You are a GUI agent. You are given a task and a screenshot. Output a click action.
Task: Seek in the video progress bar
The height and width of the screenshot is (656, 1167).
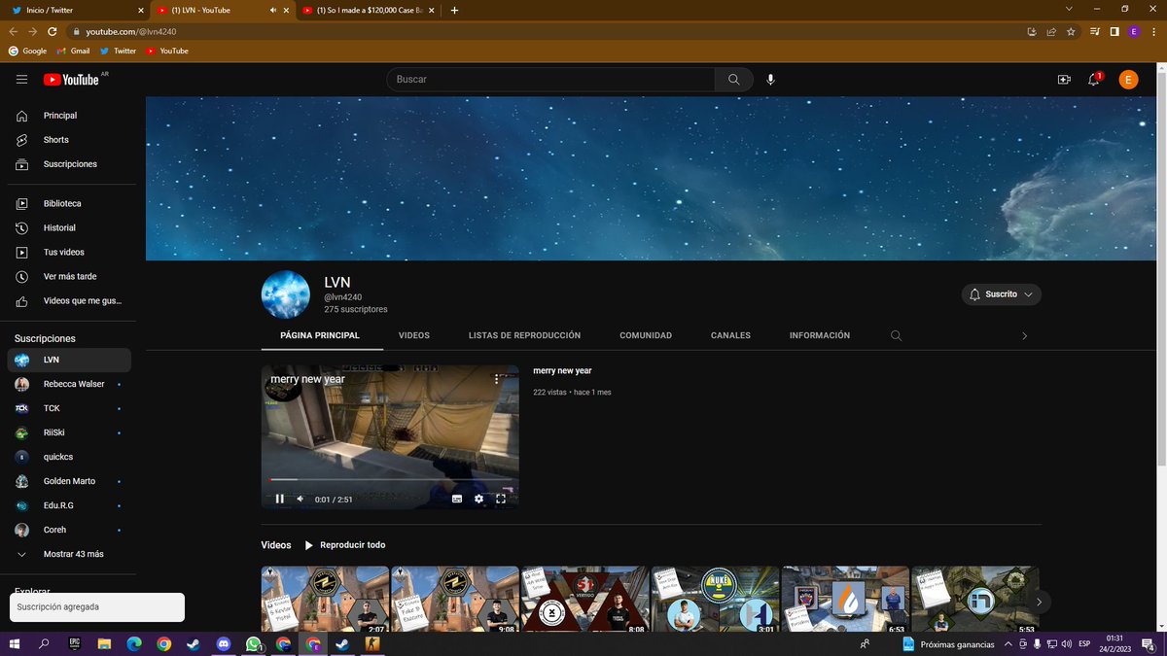[389, 479]
